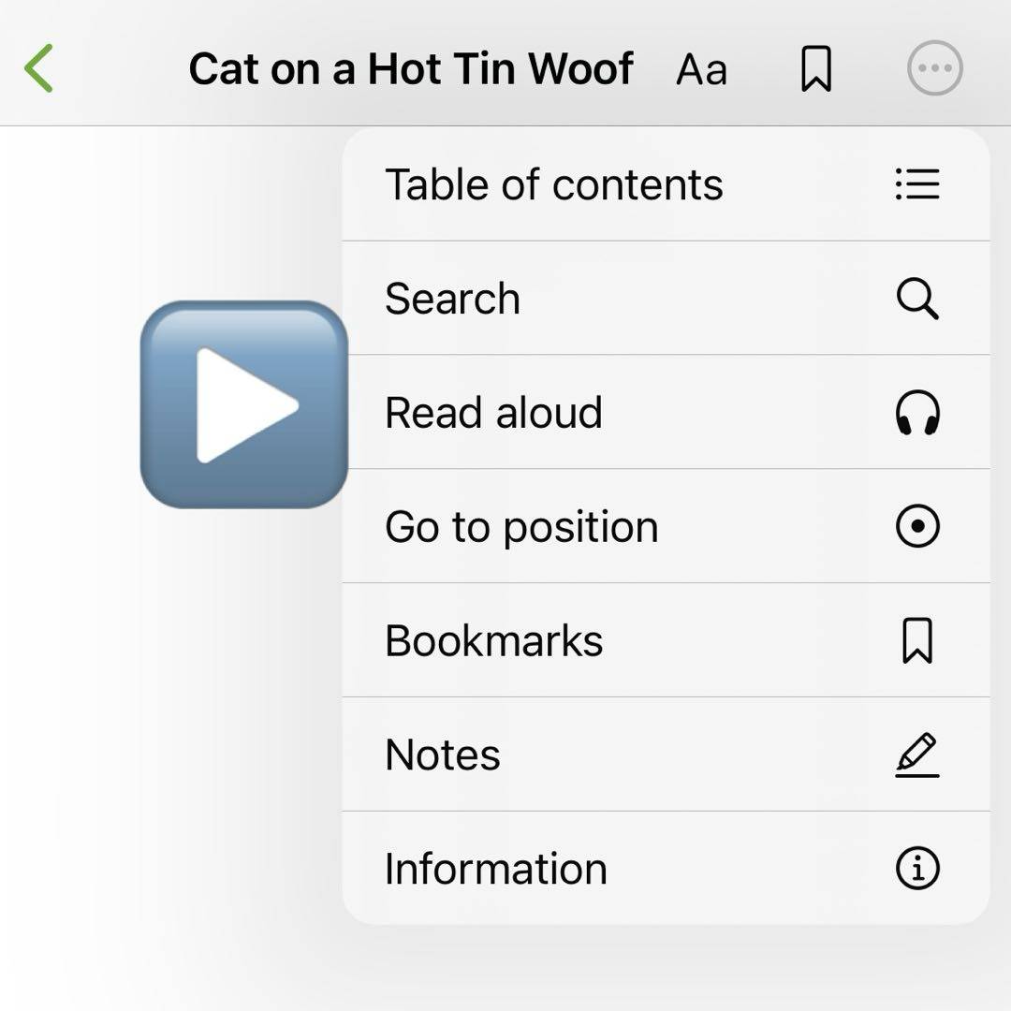The image size is (1011, 1011).
Task: Click the headphones icon
Action: 916,413
